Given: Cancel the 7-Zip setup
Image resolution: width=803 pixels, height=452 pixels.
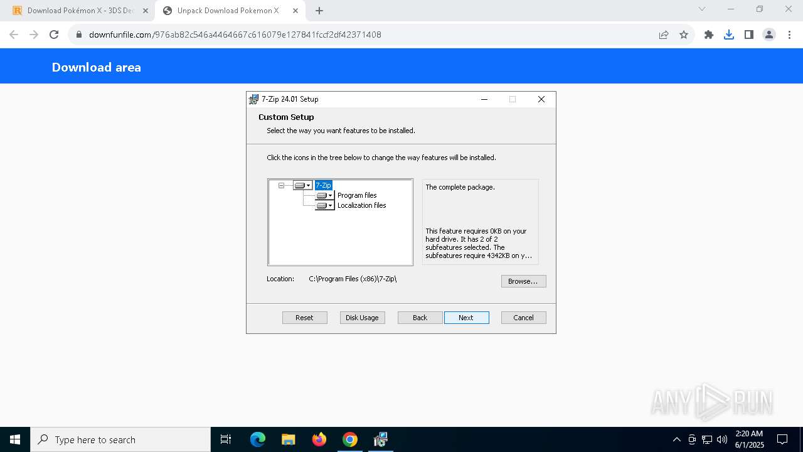Looking at the screenshot, I should (524, 318).
